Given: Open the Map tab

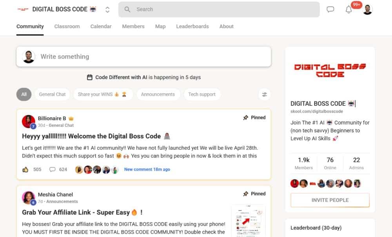Looking at the screenshot, I should pyautogui.click(x=160, y=27).
